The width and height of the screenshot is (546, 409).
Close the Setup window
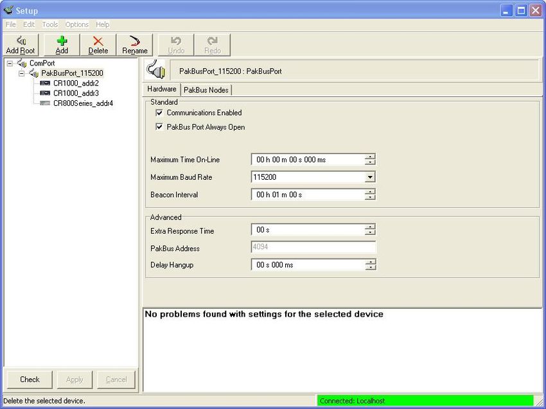point(536,10)
